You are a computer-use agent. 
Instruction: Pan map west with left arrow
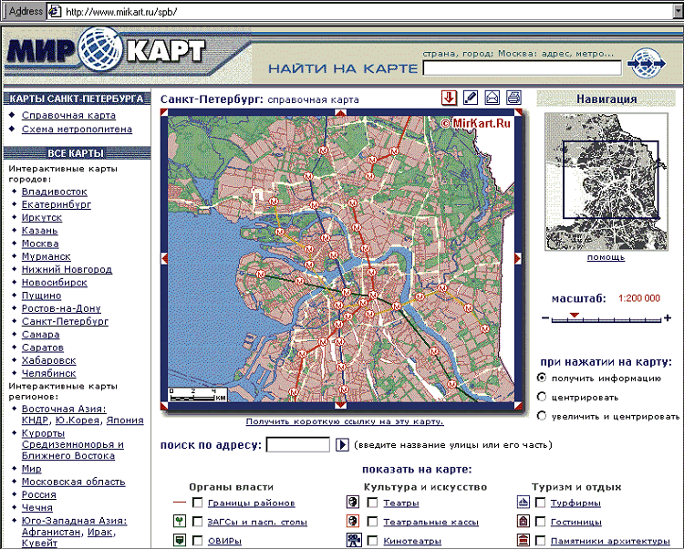click(x=164, y=258)
